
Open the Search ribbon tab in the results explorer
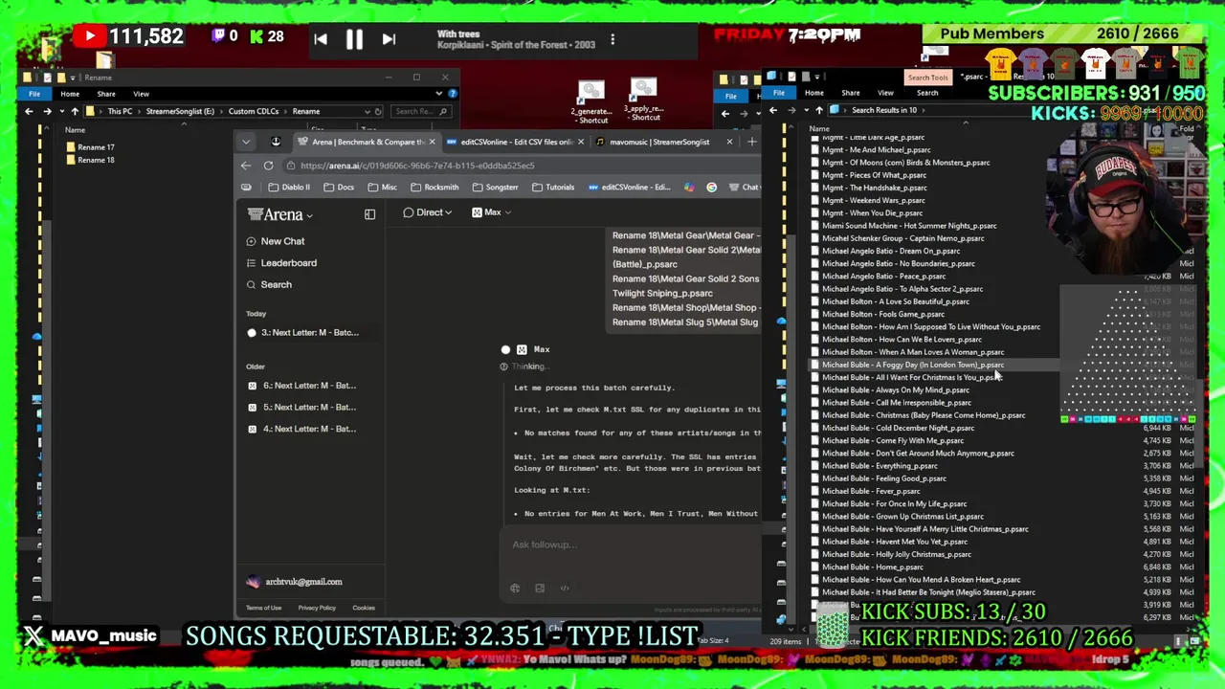tap(927, 93)
